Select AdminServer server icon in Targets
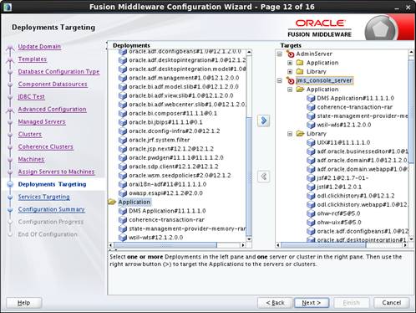Viewport: 416px width, 313px height. pyautogui.click(x=291, y=54)
